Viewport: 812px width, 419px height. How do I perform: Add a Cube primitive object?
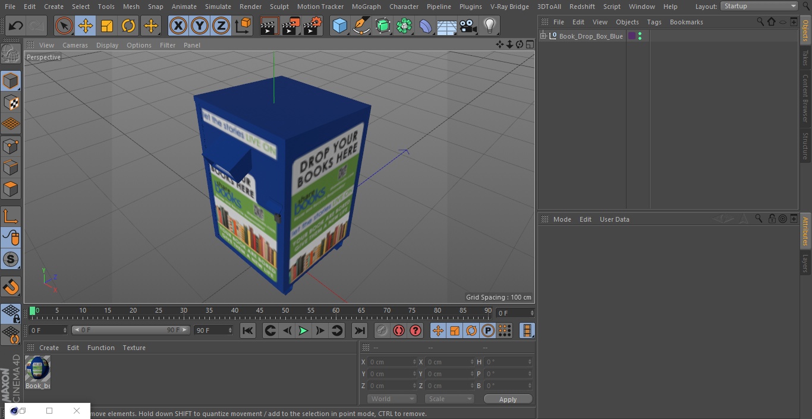339,26
